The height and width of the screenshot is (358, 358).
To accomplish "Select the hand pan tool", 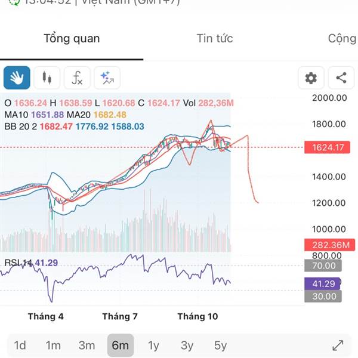I will point(16,78).
